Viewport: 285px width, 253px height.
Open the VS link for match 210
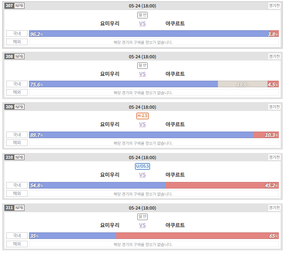pos(142,175)
